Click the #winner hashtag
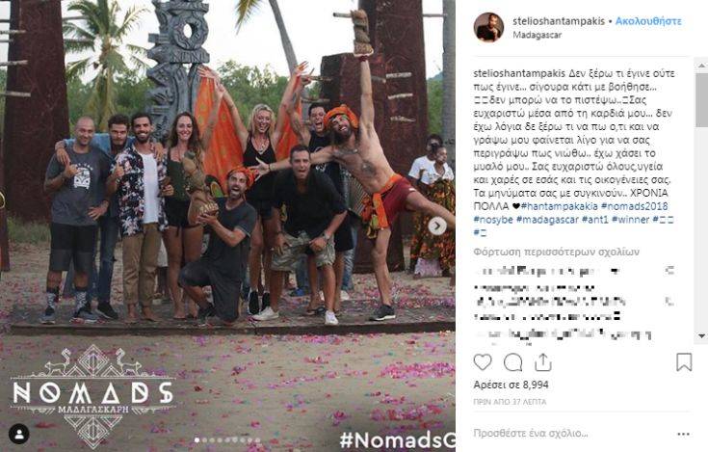Image resolution: width=708 pixels, height=452 pixels. click(x=630, y=220)
